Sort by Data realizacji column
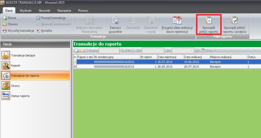Image resolution: width=261 pixels, height=138 pixels. pos(196,57)
